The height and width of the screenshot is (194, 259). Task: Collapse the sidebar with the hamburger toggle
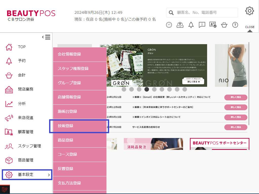(46, 37)
